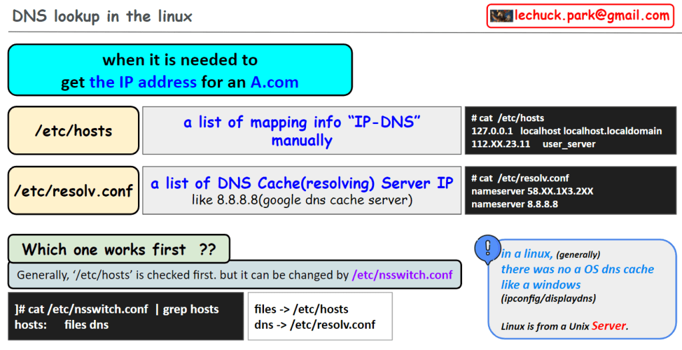The image size is (682, 350).
Task: Click the "like 8.8.8.8(google dns cache server)" caption
Action: (x=302, y=200)
